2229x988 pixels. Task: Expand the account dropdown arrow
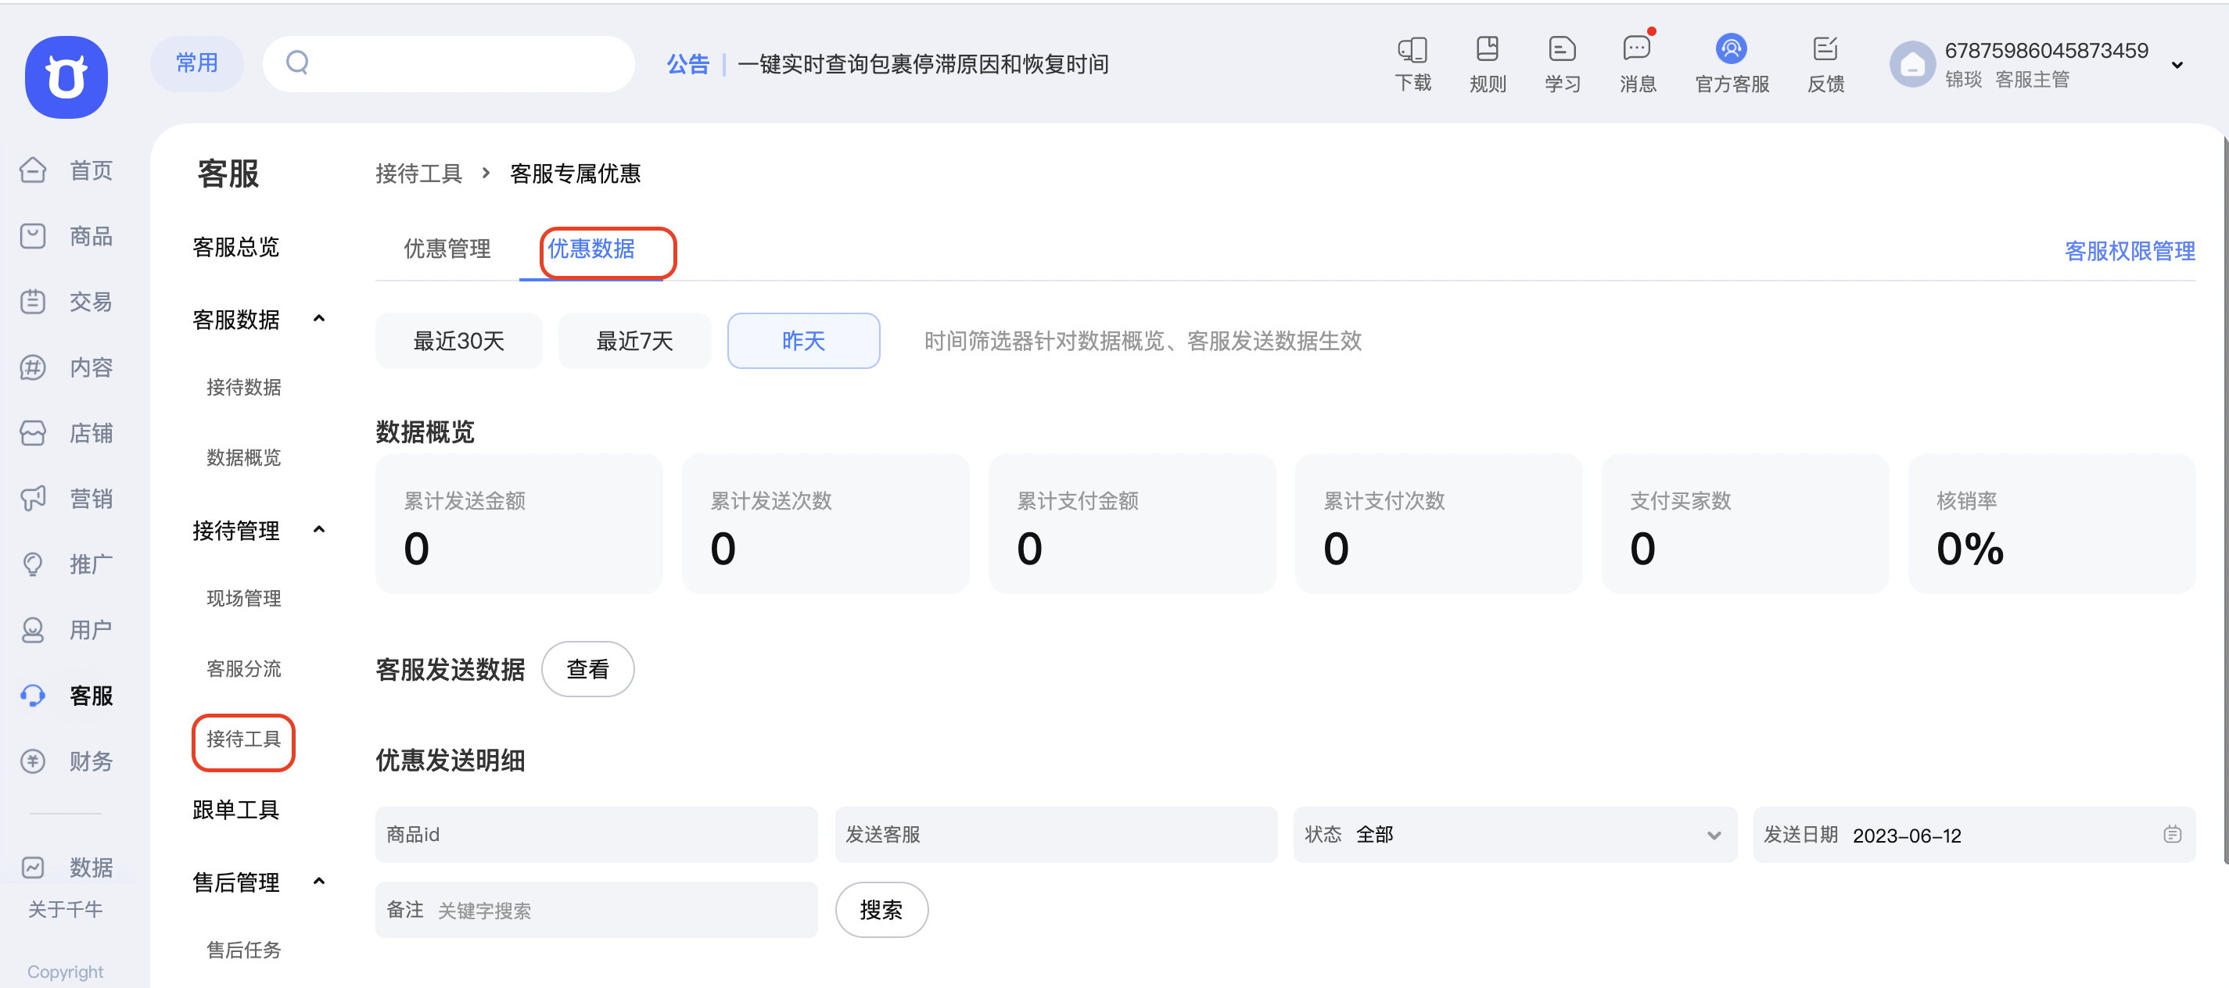click(x=2177, y=65)
